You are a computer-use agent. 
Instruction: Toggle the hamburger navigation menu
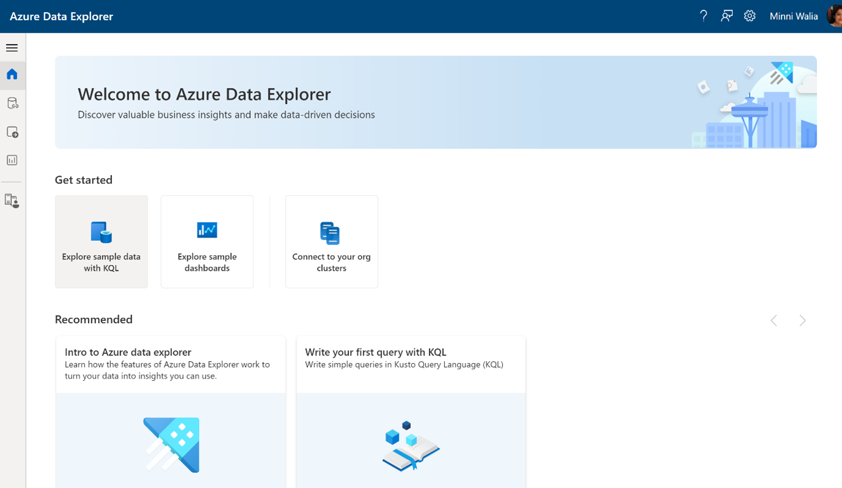[x=12, y=48]
